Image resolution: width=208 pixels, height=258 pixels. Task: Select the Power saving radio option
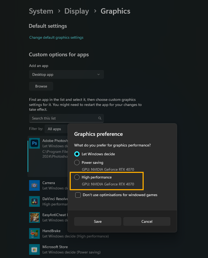tap(77, 162)
